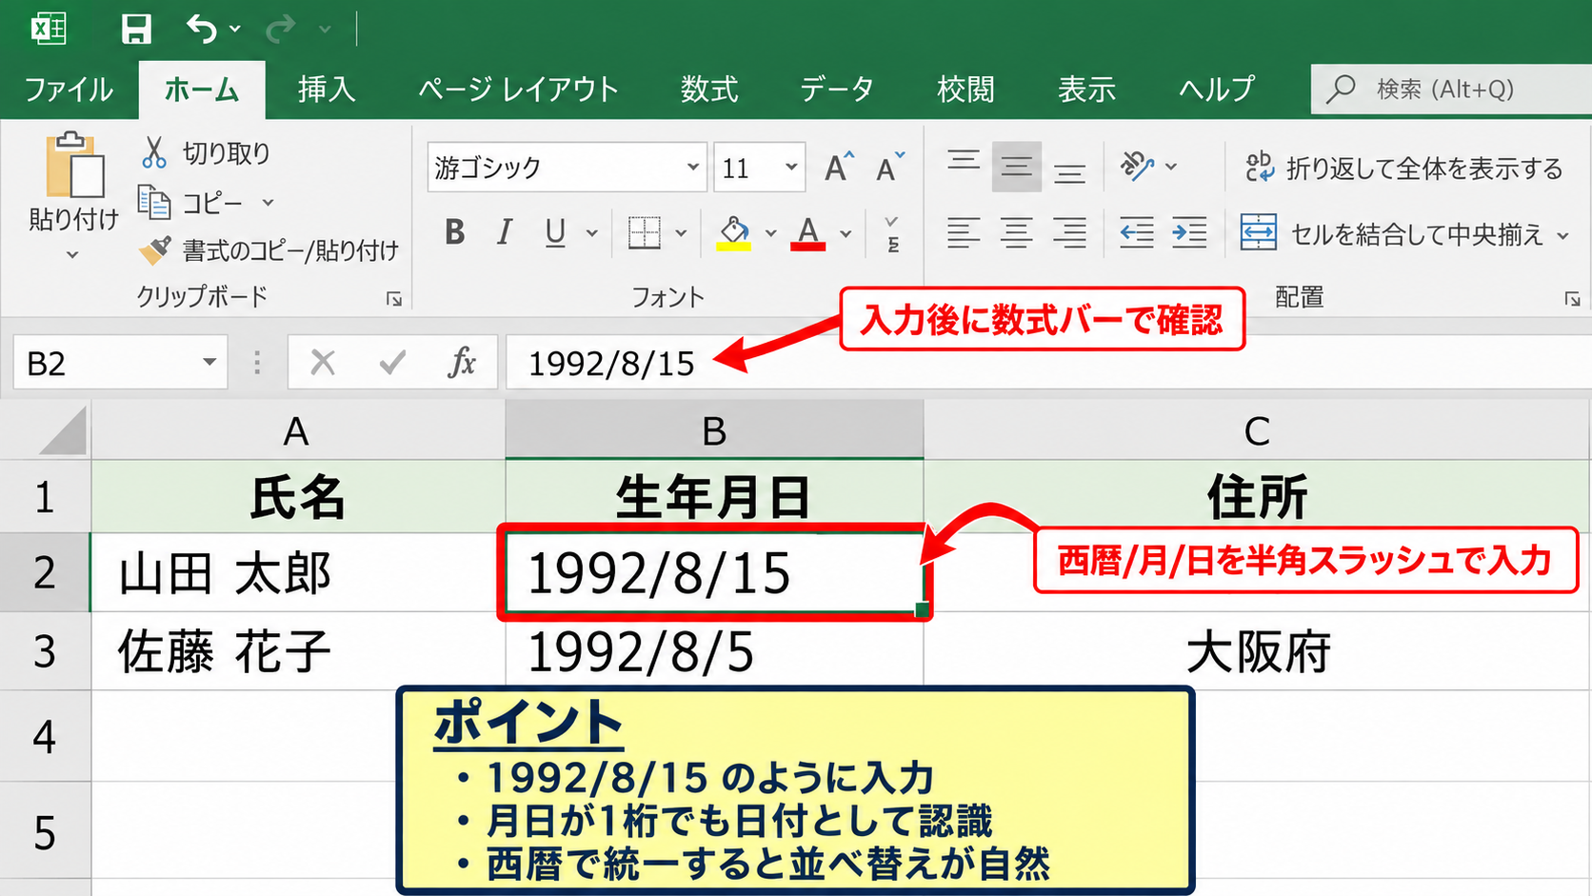Open the セルを結合して中央揃え dropdown arrow

pyautogui.click(x=1562, y=234)
